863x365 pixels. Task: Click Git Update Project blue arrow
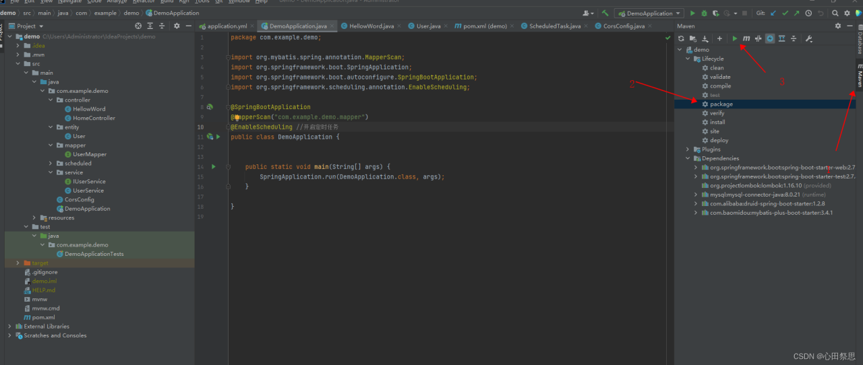point(773,13)
